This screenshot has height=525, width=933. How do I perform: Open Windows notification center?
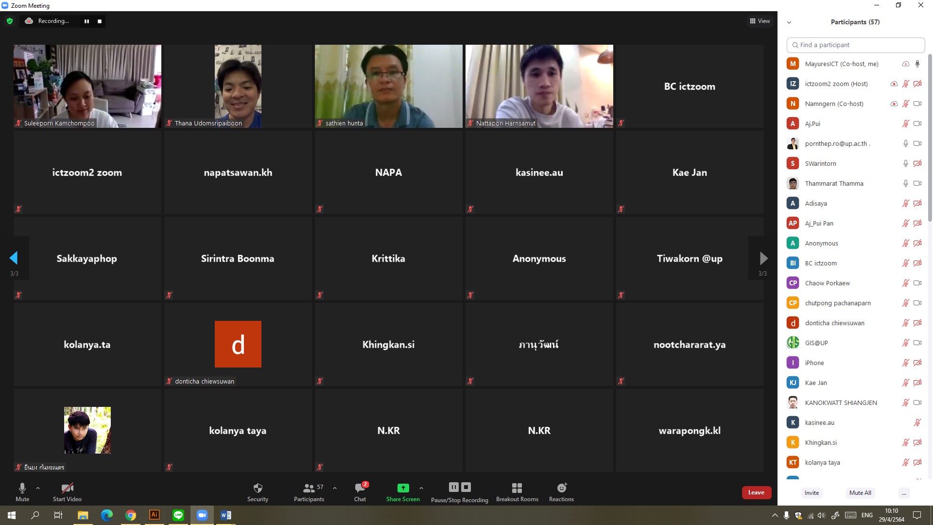click(x=917, y=515)
